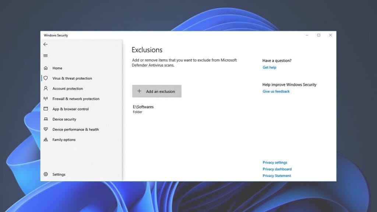Click the Get help link
Image resolution: width=377 pixels, height=212 pixels.
269,67
